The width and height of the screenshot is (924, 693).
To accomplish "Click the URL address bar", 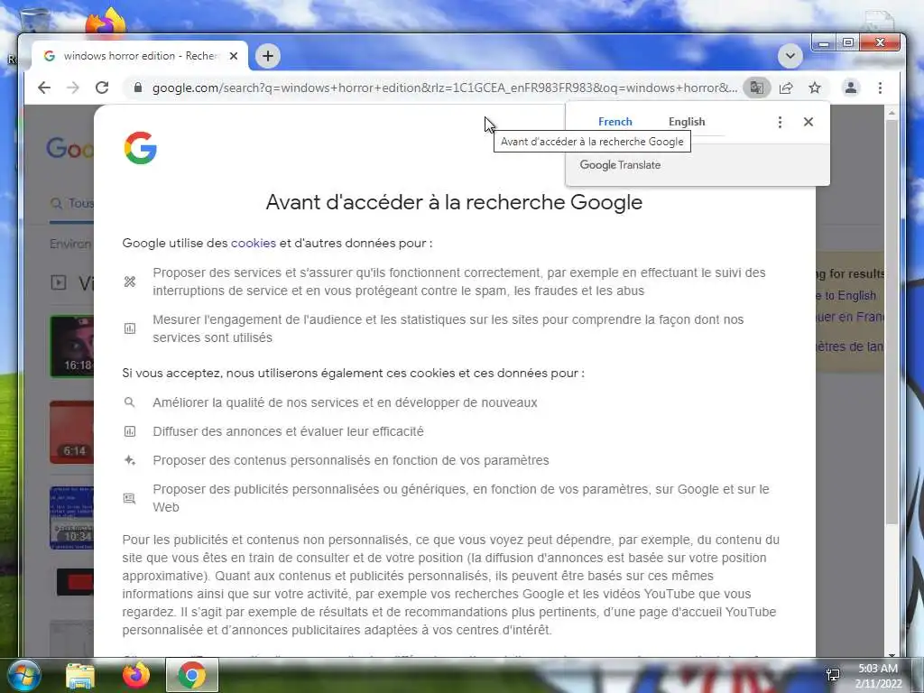I will pos(444,88).
